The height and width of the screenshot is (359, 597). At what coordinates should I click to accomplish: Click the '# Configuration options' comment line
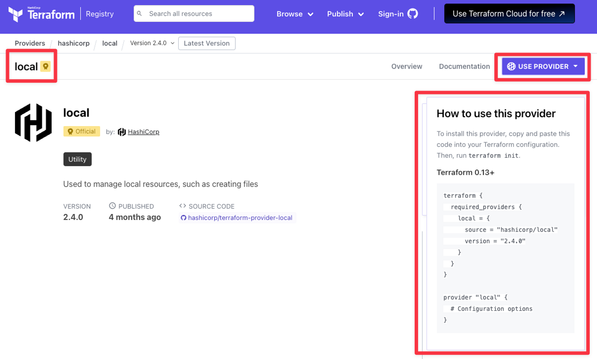click(491, 309)
